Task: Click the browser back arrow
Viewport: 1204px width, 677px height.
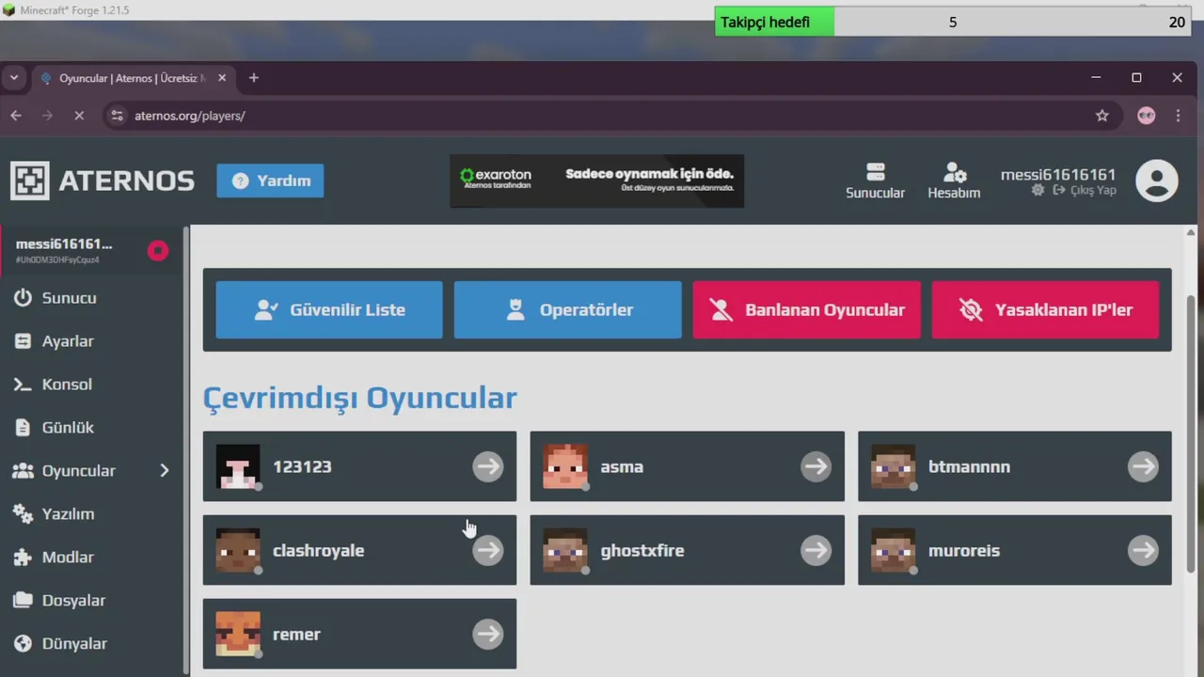Action: coord(16,116)
